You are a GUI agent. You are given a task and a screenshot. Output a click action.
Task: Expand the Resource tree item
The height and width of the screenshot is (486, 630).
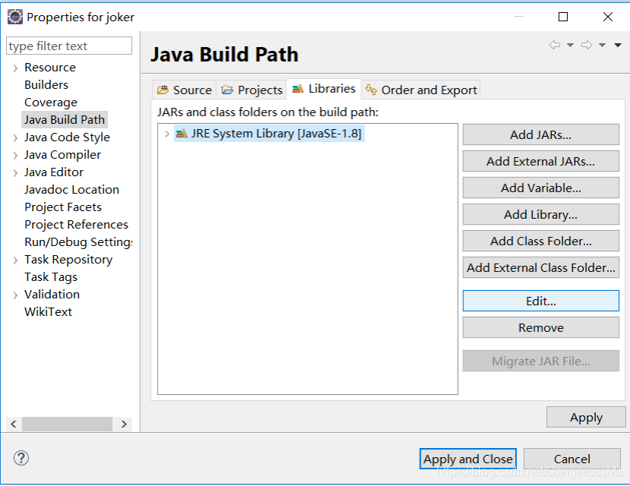pyautogui.click(x=15, y=68)
